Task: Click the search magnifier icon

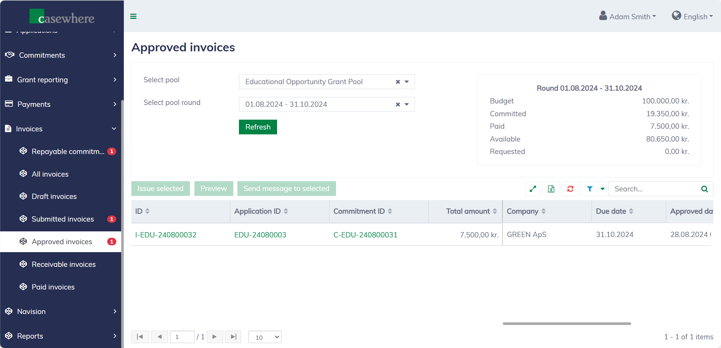Action: [x=704, y=189]
